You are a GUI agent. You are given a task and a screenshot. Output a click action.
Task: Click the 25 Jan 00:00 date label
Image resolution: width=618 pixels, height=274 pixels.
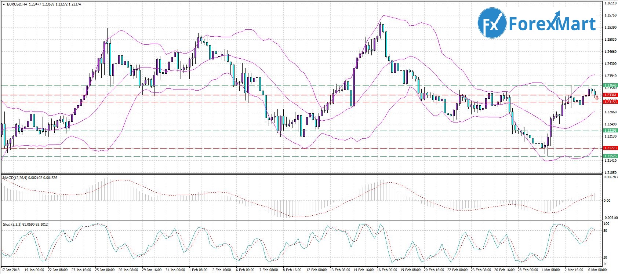[105, 270]
